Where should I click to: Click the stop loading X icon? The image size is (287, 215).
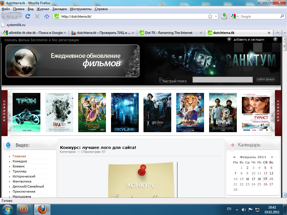(37, 17)
